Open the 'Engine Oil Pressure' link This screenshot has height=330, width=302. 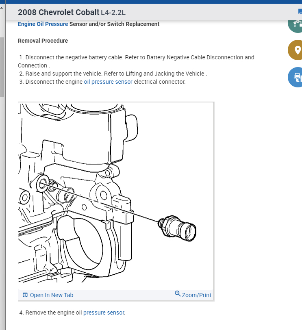(x=43, y=24)
